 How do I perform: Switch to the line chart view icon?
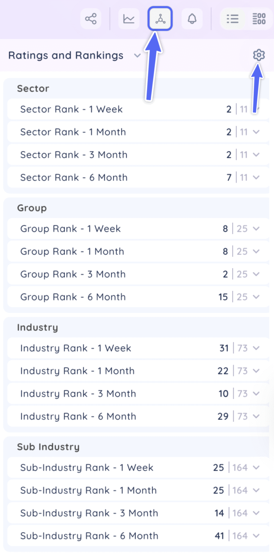pos(129,19)
